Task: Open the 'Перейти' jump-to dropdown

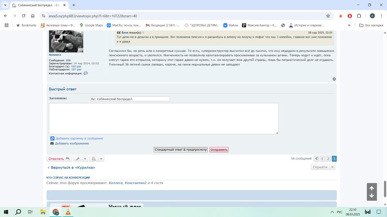Action: click(x=323, y=167)
